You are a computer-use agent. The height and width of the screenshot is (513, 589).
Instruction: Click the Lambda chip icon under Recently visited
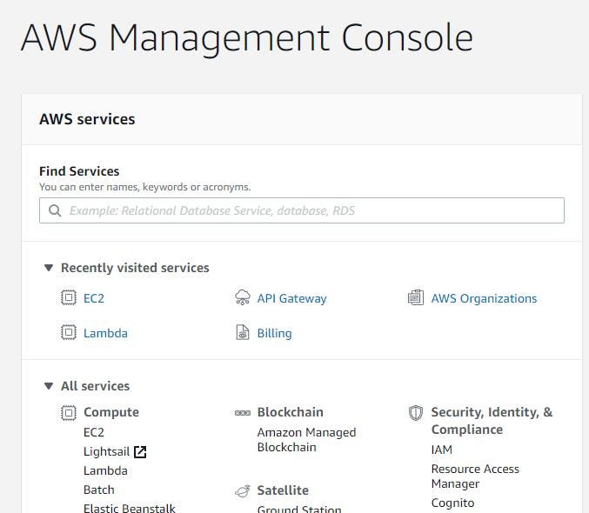(69, 332)
